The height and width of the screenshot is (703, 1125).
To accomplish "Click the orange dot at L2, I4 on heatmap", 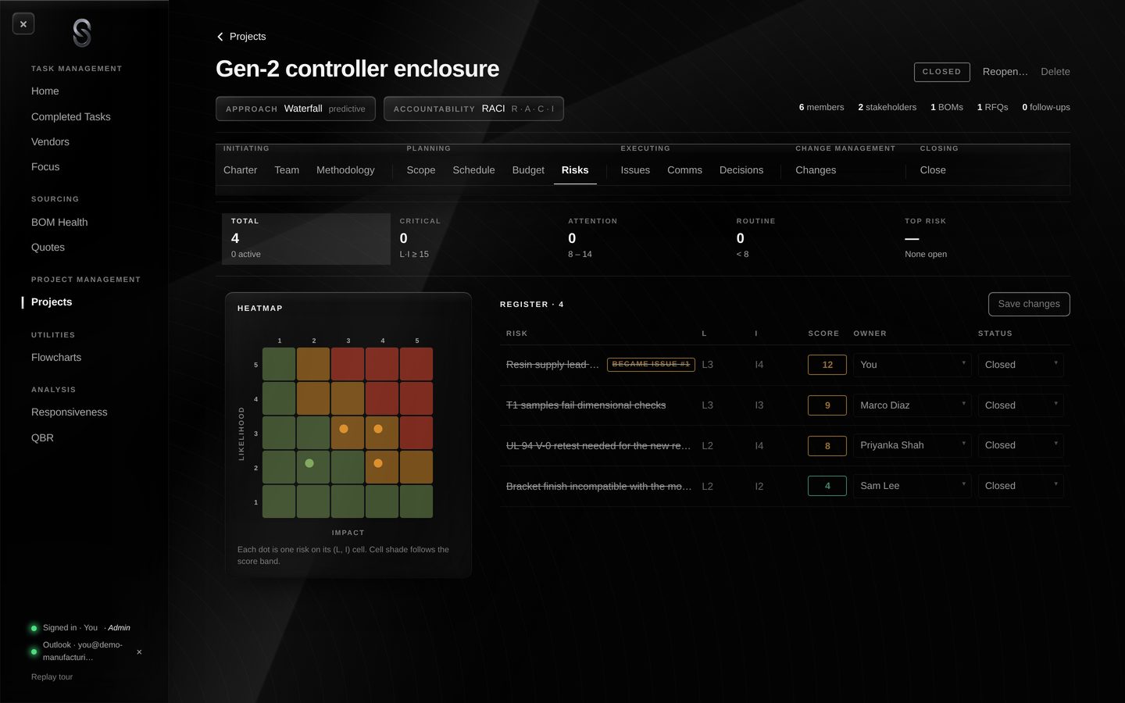I will tap(378, 463).
